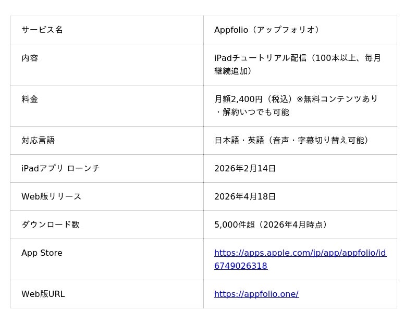Click the 料金 row label

30,99
